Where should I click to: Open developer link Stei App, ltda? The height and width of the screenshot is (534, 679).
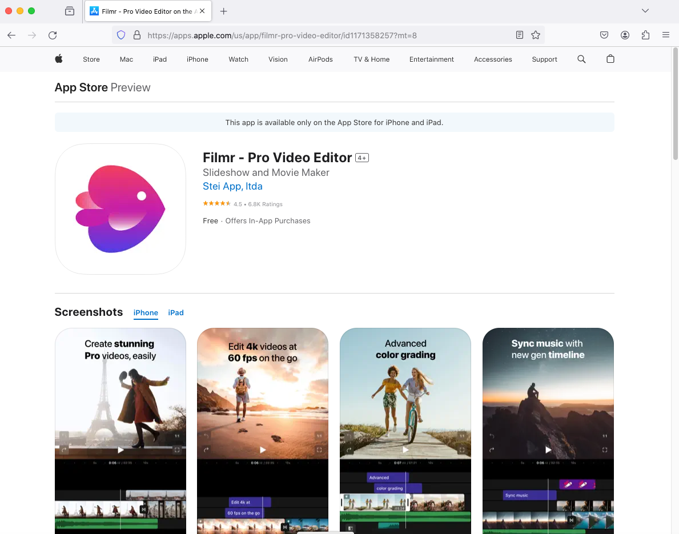pos(232,186)
